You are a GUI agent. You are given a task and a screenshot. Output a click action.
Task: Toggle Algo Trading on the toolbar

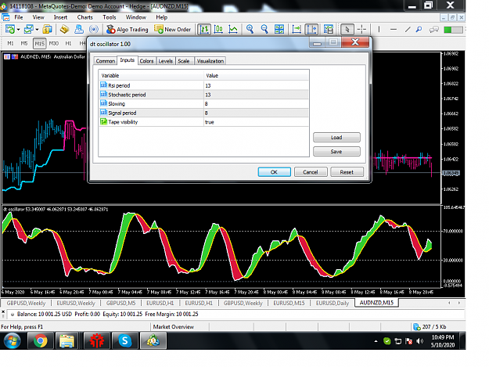pos(128,29)
